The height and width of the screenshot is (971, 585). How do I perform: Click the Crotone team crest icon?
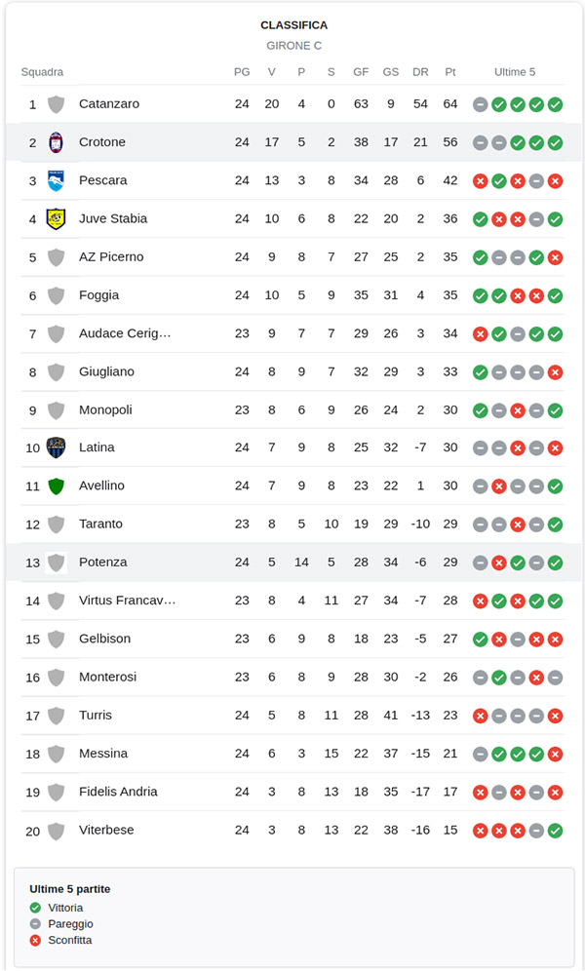pyautogui.click(x=56, y=142)
